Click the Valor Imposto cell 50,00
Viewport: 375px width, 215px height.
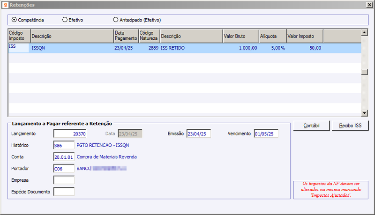[x=305, y=48]
